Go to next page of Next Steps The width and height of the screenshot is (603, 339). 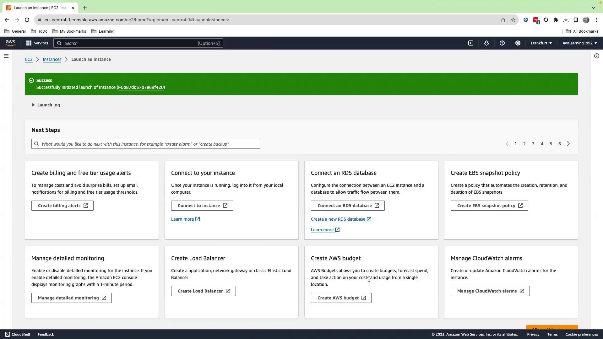point(568,144)
